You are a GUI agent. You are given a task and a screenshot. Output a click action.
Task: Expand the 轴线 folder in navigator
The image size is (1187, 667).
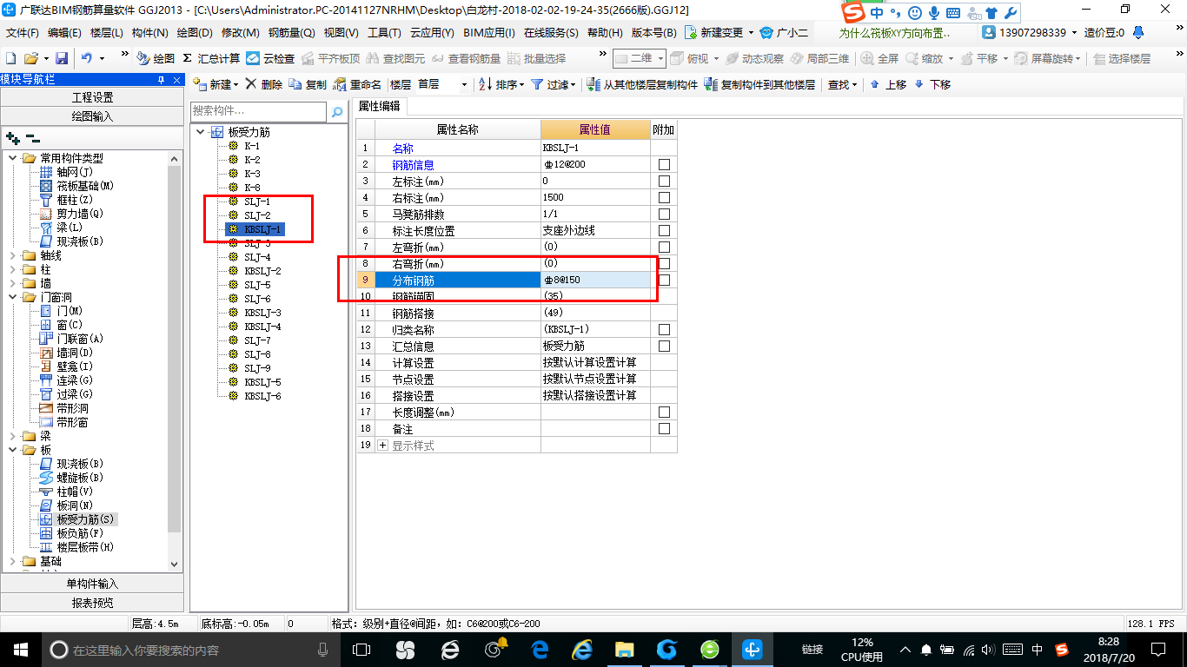12,255
